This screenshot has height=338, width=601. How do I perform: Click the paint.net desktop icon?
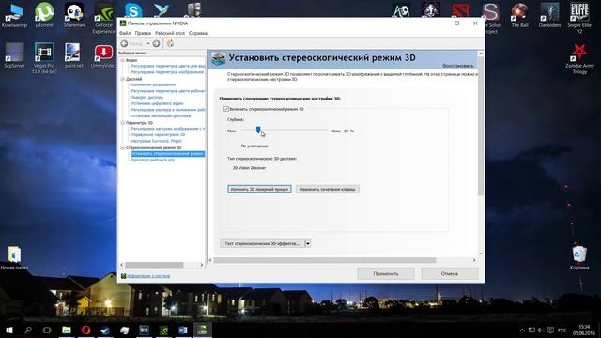click(x=74, y=55)
